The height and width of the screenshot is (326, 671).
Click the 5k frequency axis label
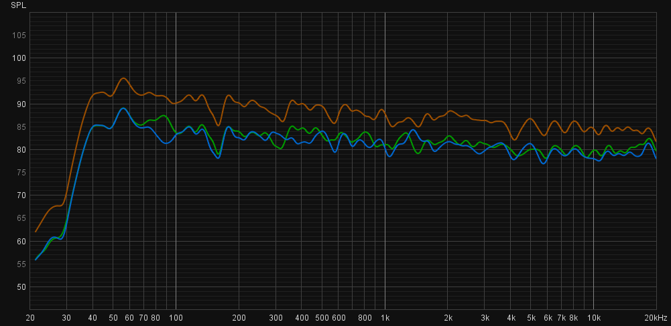click(x=531, y=317)
